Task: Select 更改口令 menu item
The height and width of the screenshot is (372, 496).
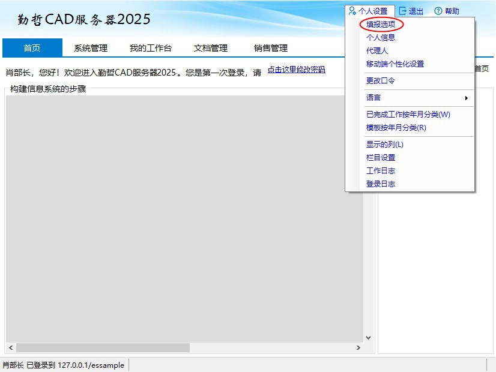Action: tap(381, 81)
